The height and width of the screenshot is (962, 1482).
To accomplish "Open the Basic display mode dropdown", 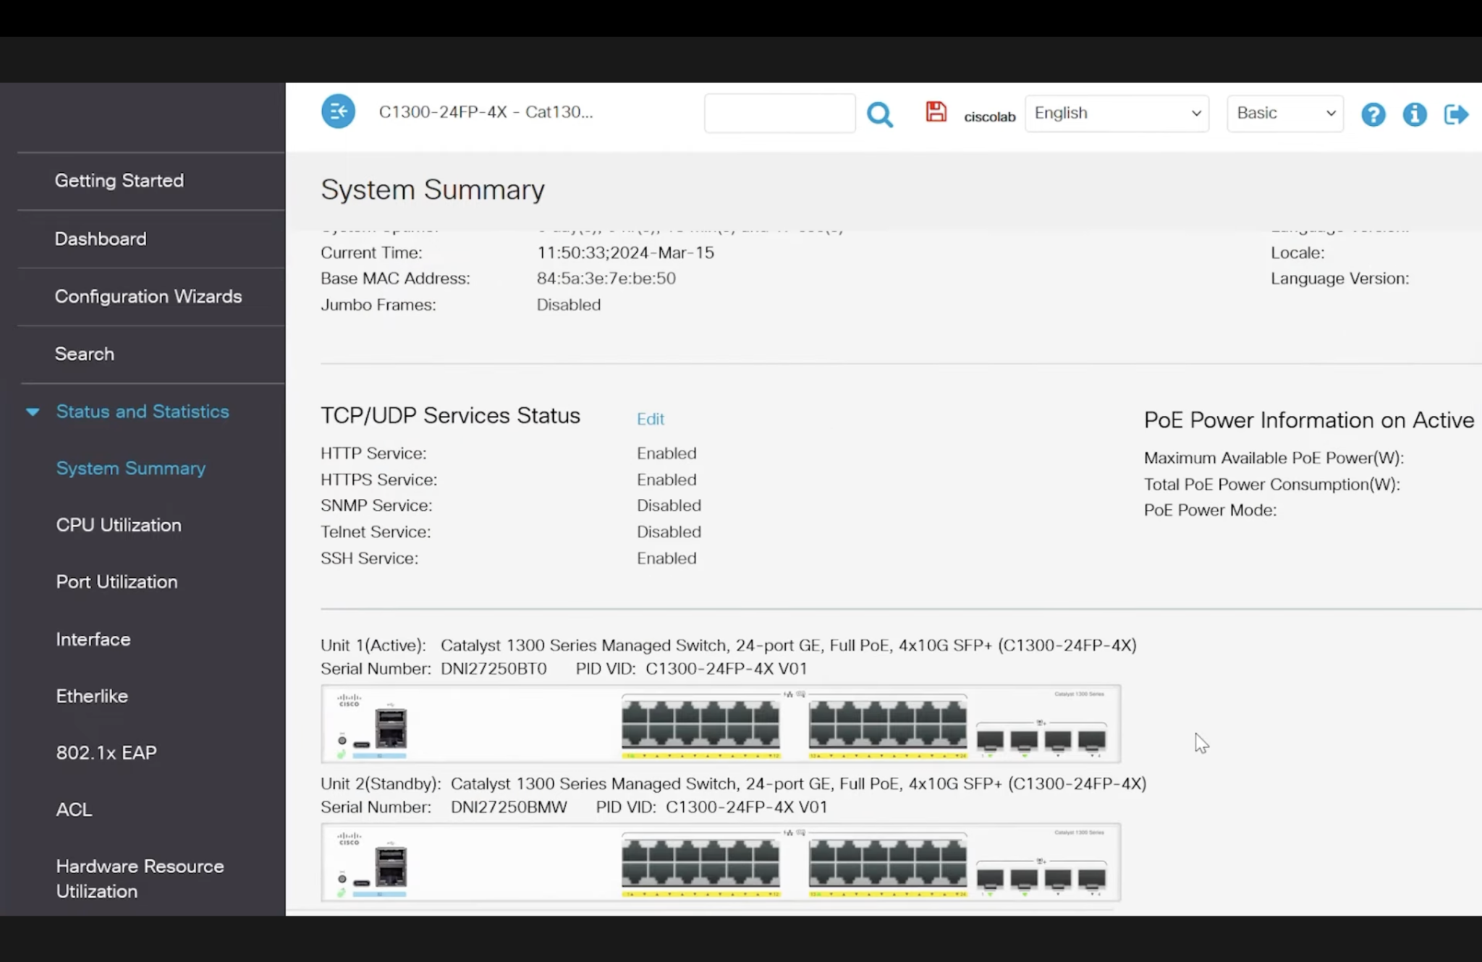I will click(1284, 113).
